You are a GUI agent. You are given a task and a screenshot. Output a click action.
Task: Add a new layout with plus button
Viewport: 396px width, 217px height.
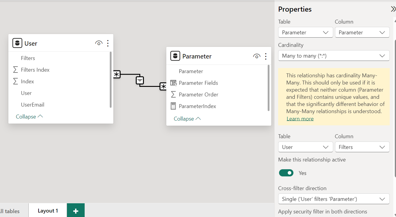pos(76,210)
